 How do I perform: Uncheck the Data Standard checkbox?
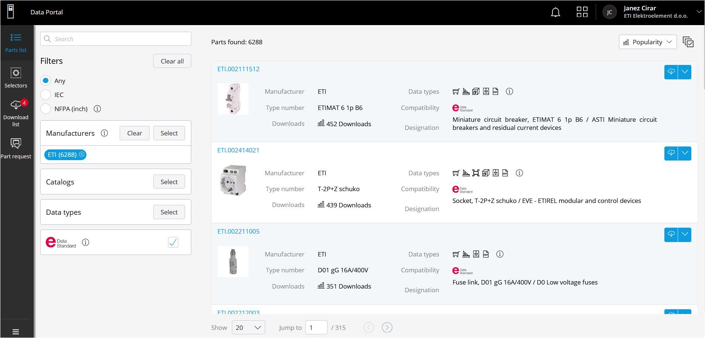[x=173, y=242]
